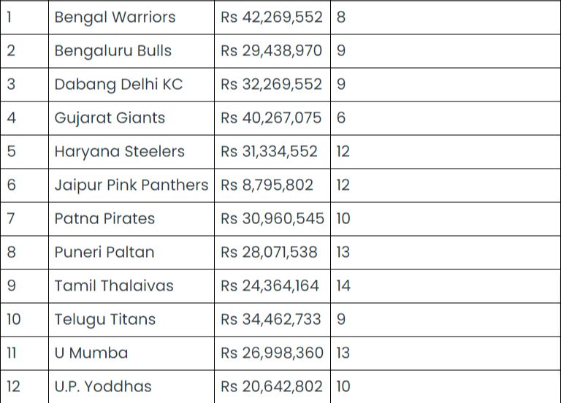The height and width of the screenshot is (403, 561).
Task: Click the Rs 29,438,970 amount cell
Action: [x=271, y=50]
